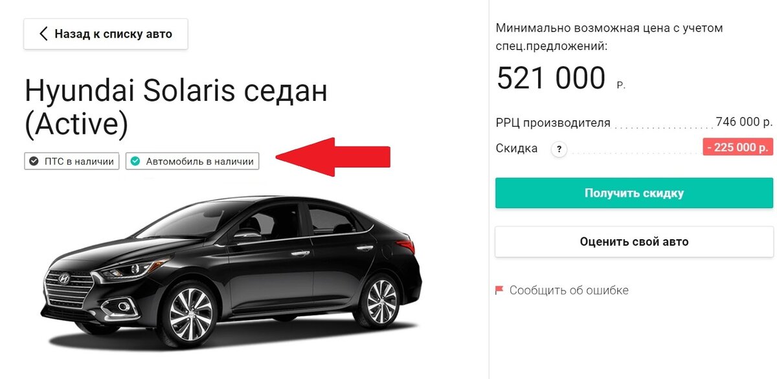Click the Получить скидку green button

(634, 193)
